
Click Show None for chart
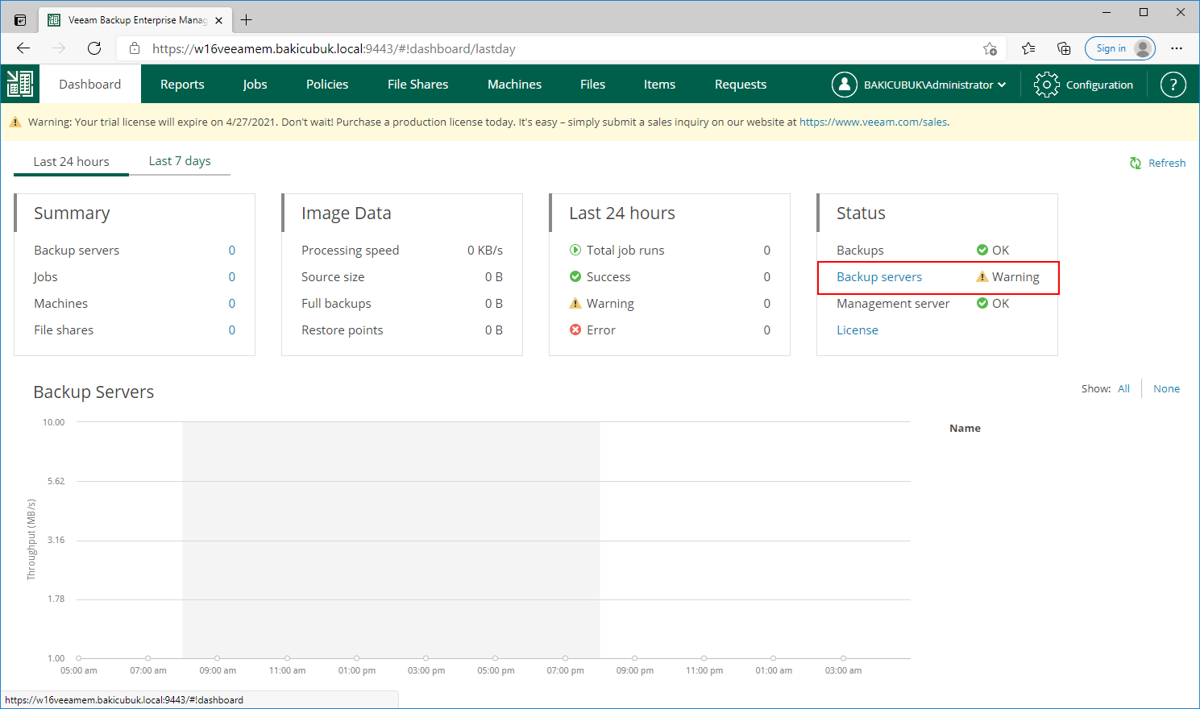(1166, 388)
